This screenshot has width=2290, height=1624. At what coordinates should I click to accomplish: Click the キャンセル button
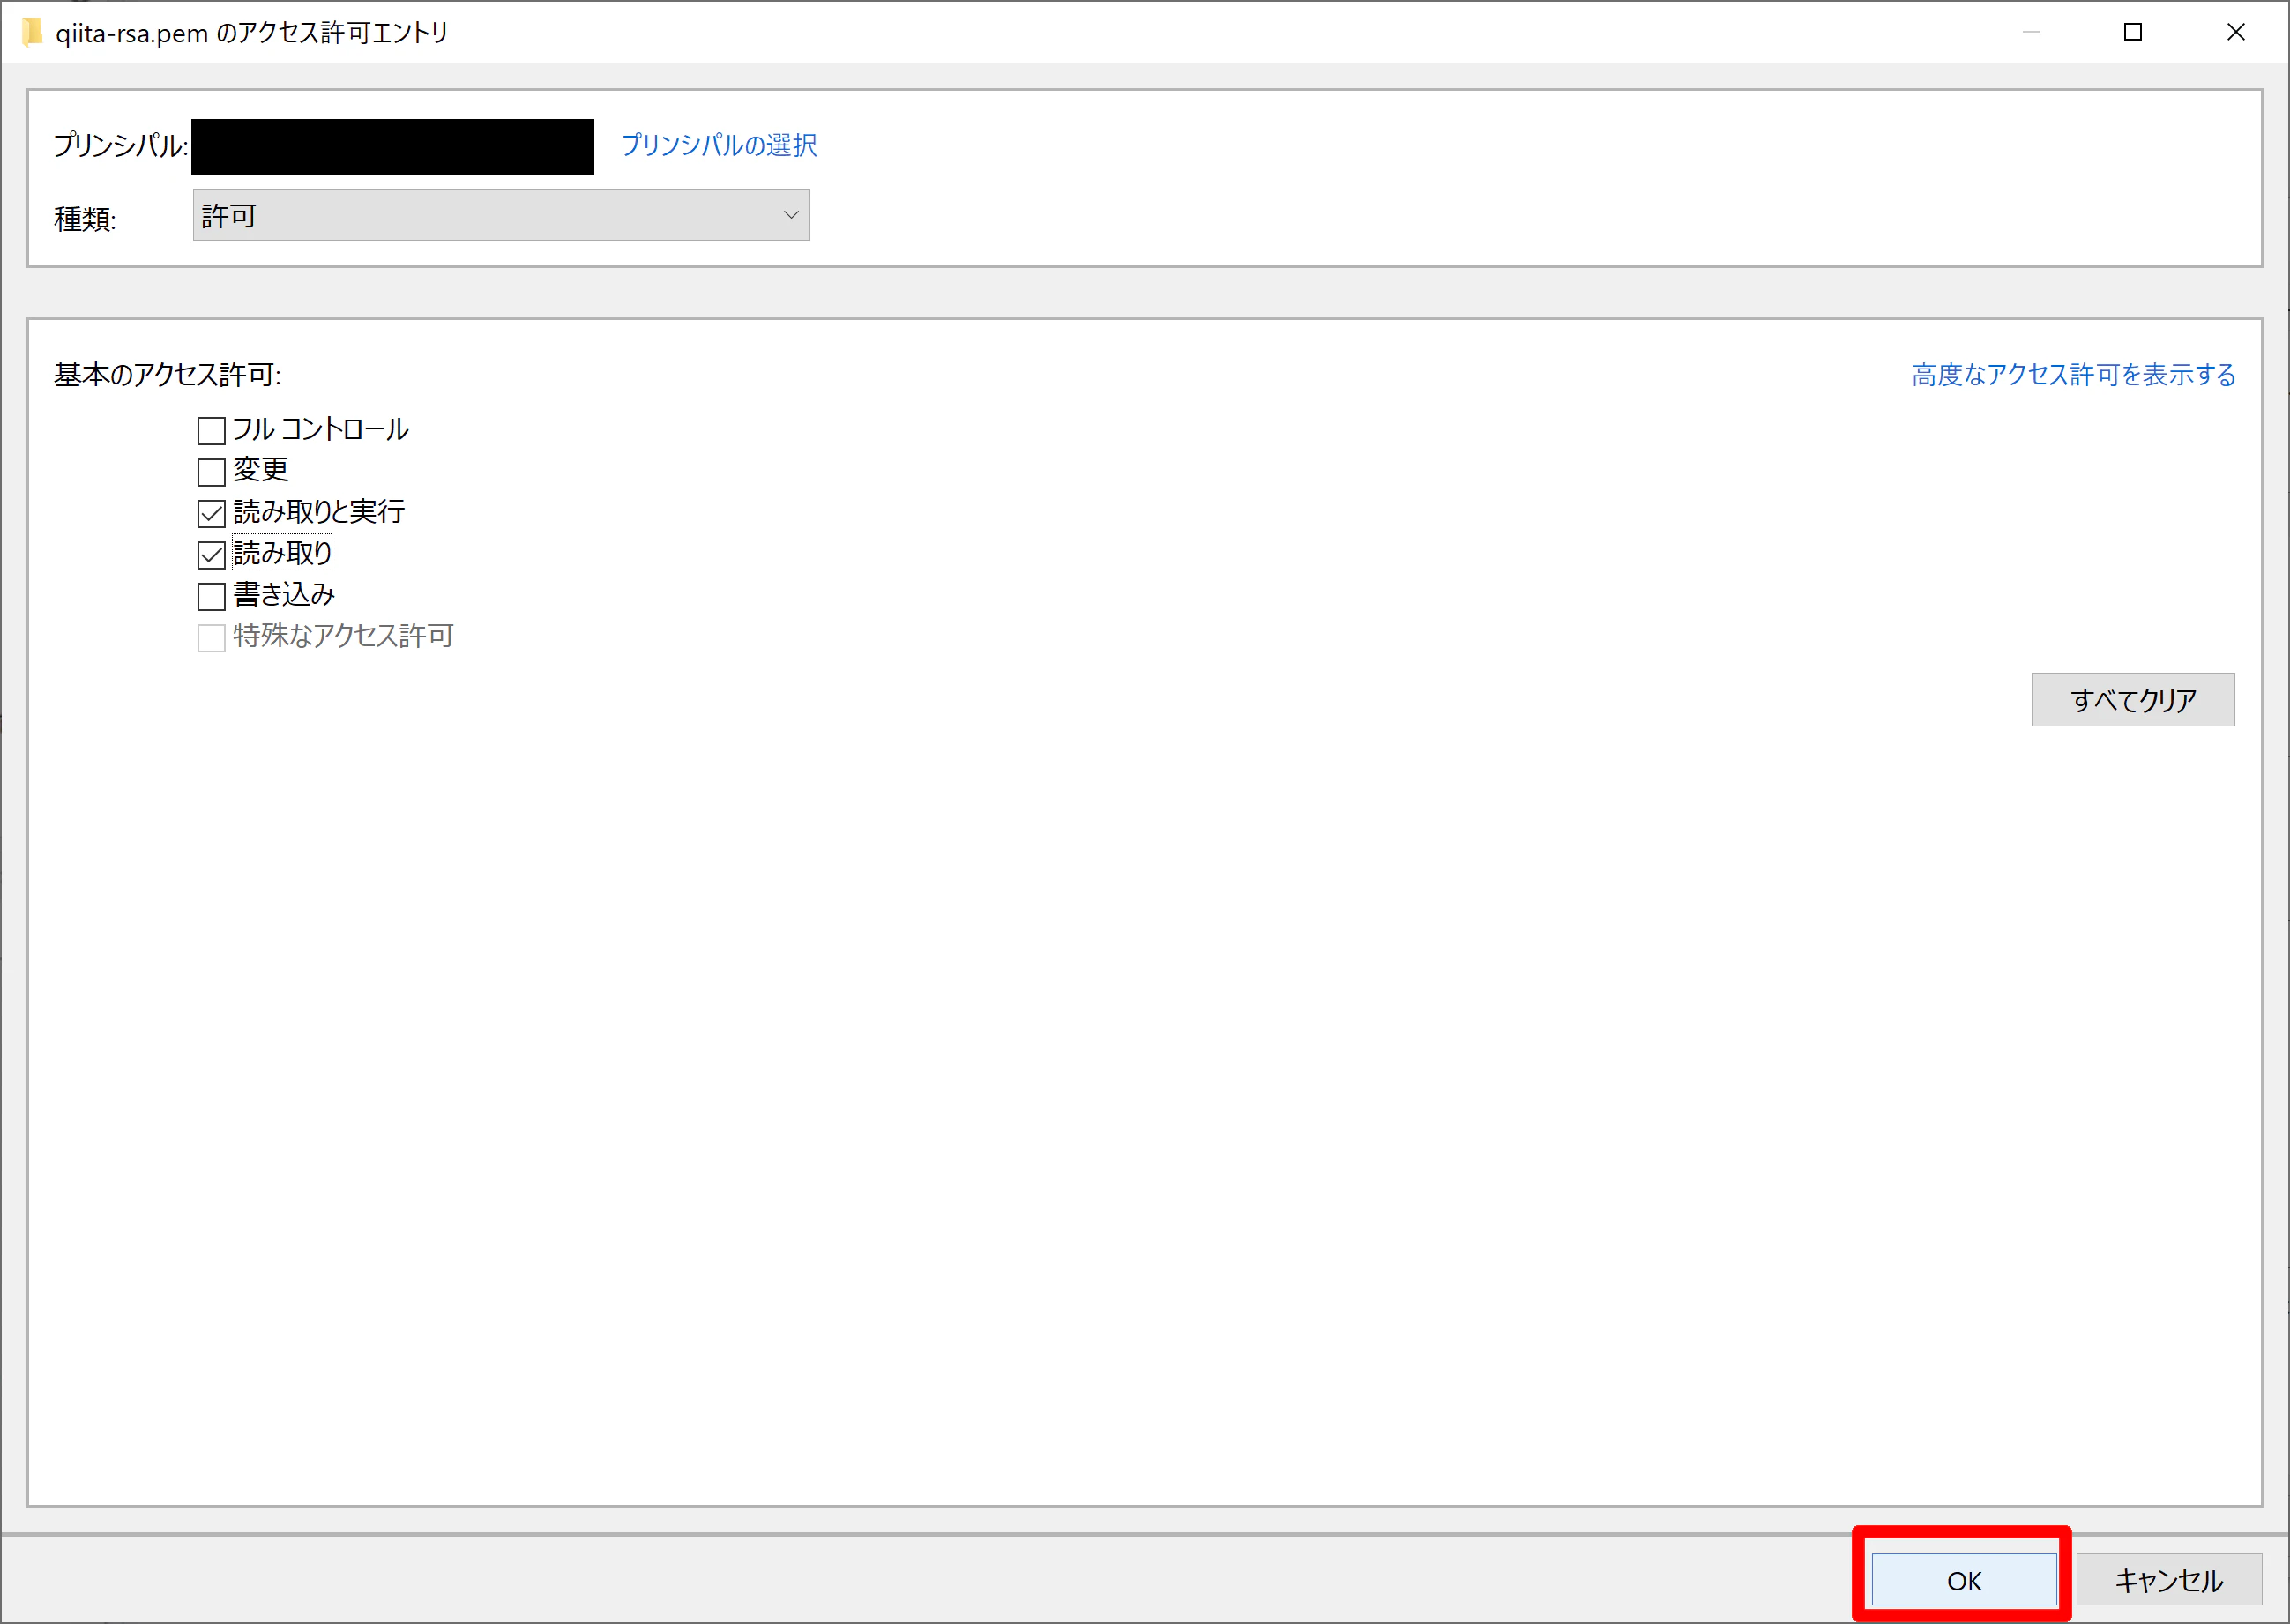click(2168, 1580)
